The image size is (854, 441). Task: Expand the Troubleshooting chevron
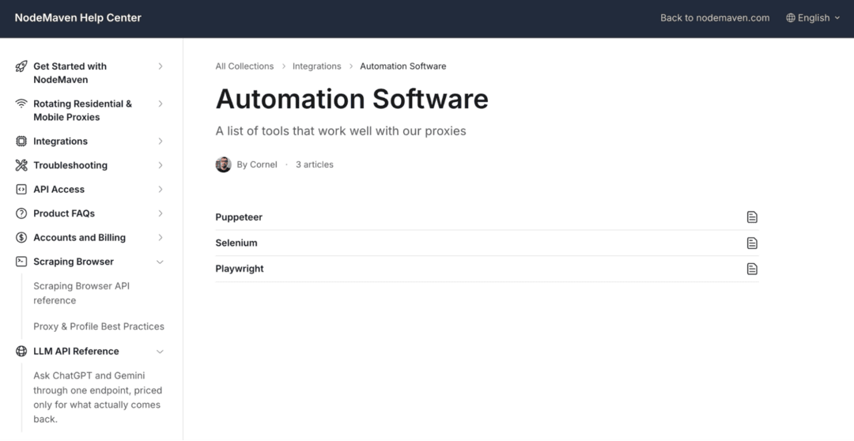click(160, 165)
